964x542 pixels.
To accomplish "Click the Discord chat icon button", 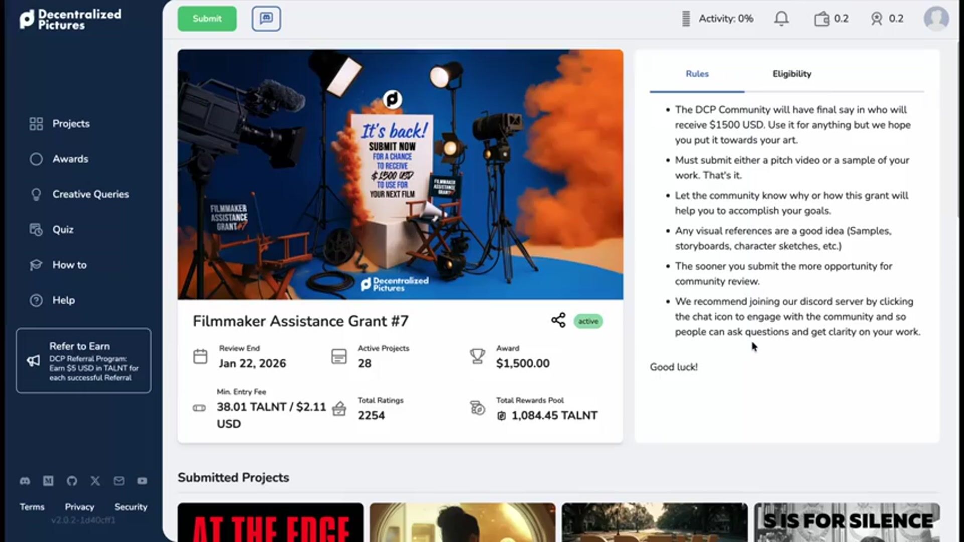I will (x=266, y=19).
